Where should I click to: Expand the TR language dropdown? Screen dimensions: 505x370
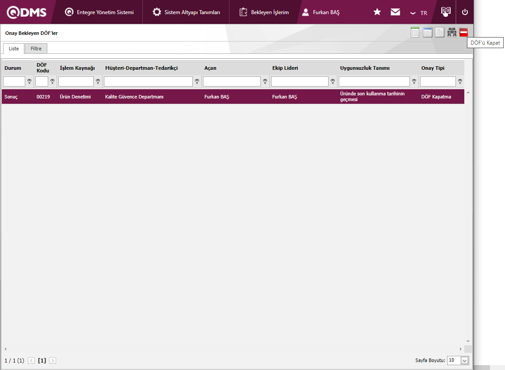point(419,13)
